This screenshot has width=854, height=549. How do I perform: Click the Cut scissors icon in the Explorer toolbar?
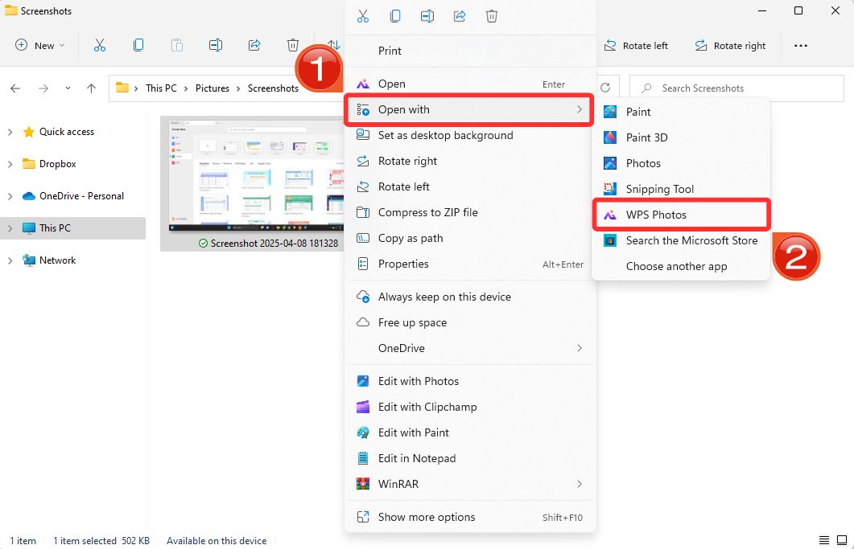(x=100, y=46)
